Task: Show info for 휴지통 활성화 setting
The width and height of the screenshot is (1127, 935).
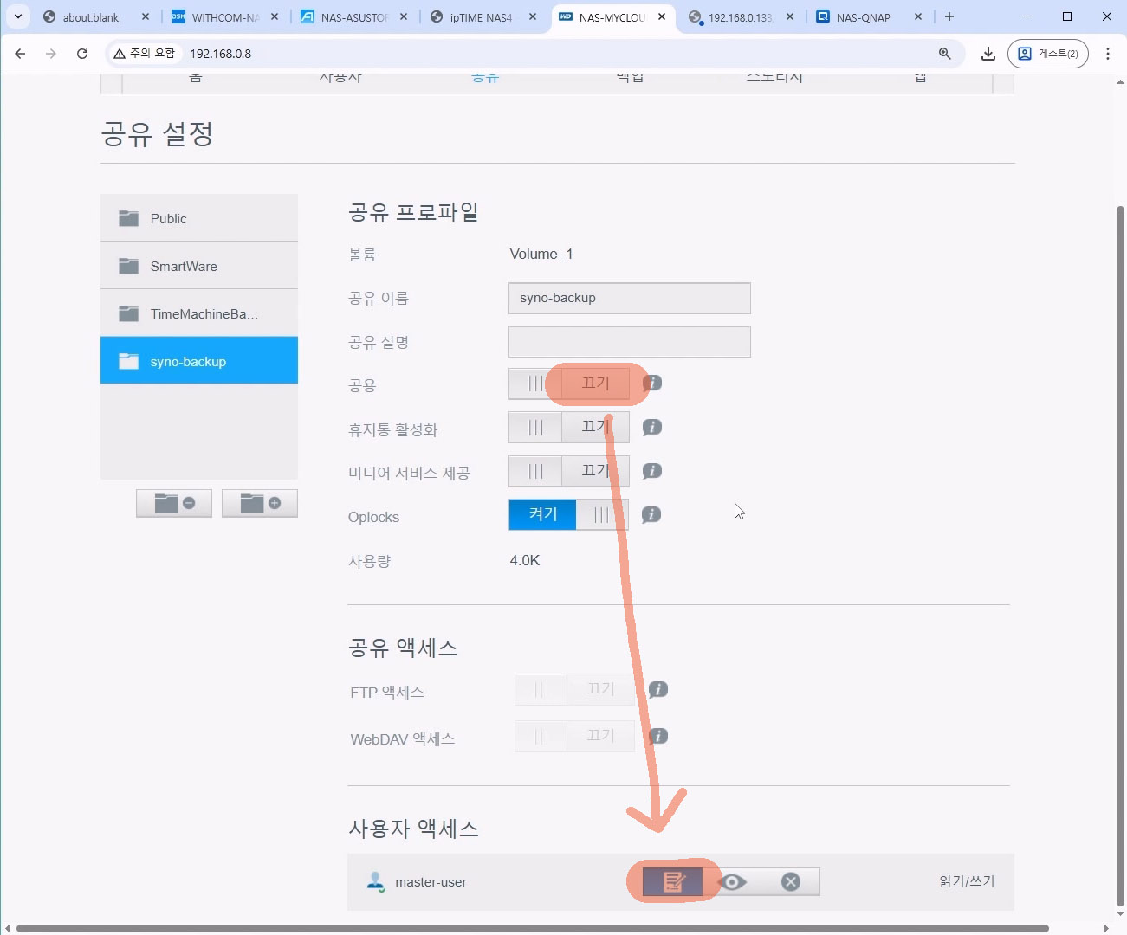Action: pos(652,427)
